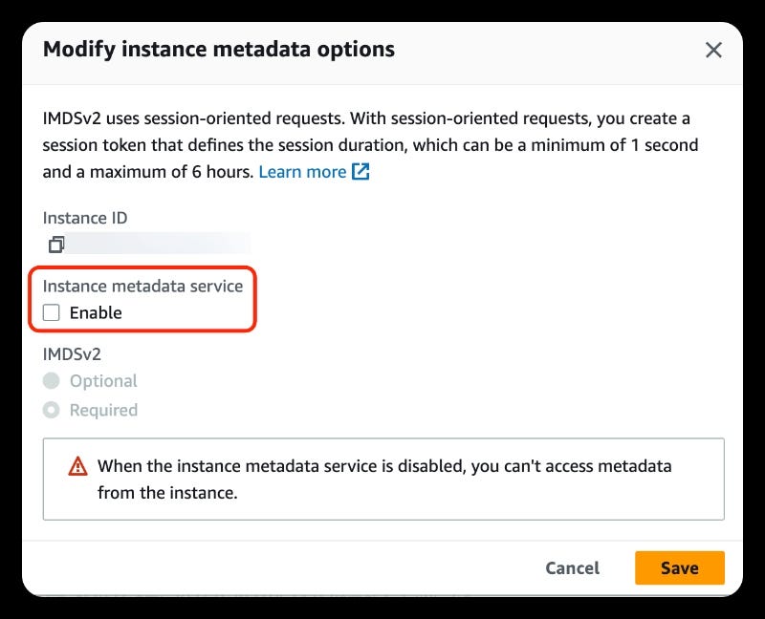Tick the Enable checkbox box
The image size is (765, 619).
(x=52, y=312)
